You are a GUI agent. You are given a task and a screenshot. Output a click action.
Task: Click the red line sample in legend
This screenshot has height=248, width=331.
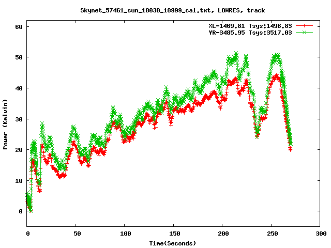(305, 25)
